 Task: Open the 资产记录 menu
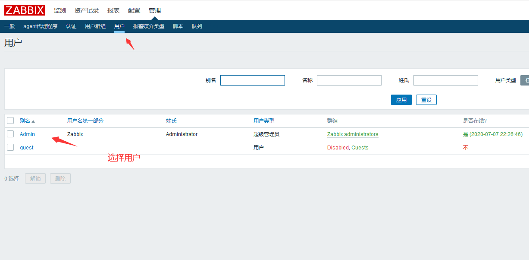click(x=87, y=10)
